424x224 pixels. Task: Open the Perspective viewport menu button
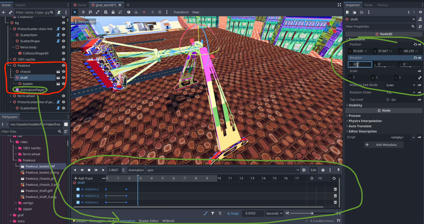point(85,21)
